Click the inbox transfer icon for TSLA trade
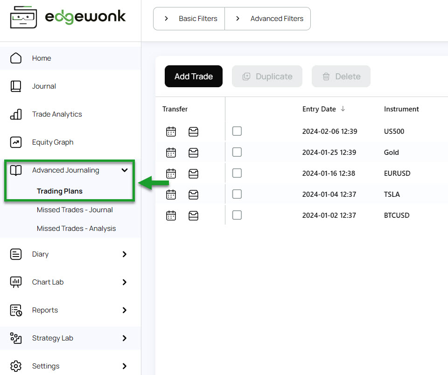 pyautogui.click(x=193, y=195)
